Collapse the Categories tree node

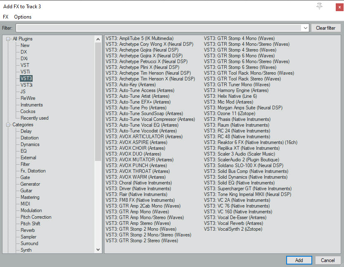[8, 125]
